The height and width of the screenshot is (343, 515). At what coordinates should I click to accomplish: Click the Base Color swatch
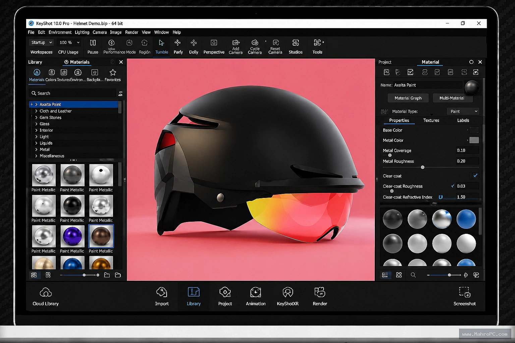(x=474, y=130)
